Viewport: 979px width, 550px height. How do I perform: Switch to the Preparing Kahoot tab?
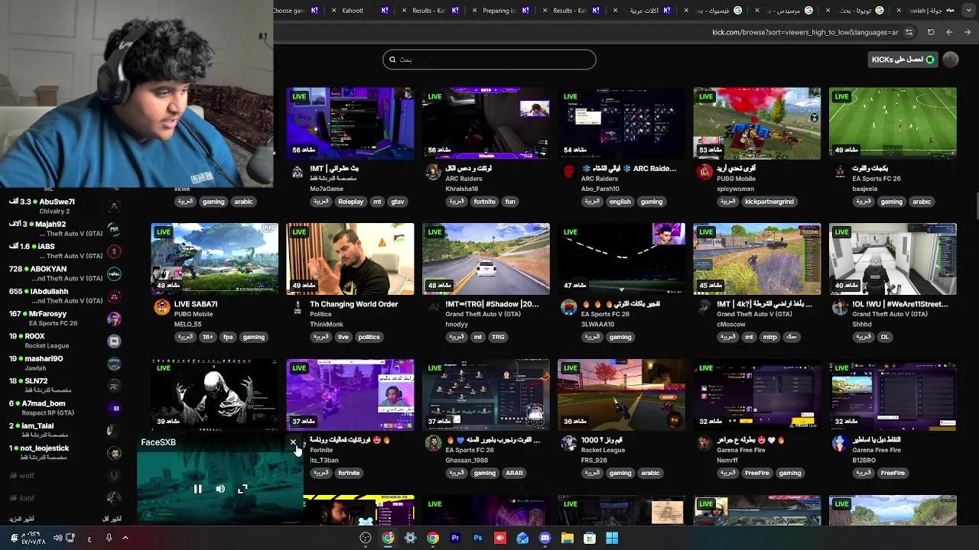[x=499, y=11]
